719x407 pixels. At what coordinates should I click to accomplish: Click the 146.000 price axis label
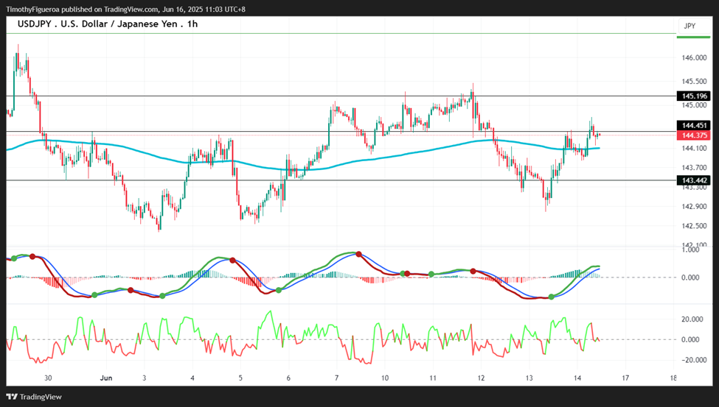click(694, 58)
